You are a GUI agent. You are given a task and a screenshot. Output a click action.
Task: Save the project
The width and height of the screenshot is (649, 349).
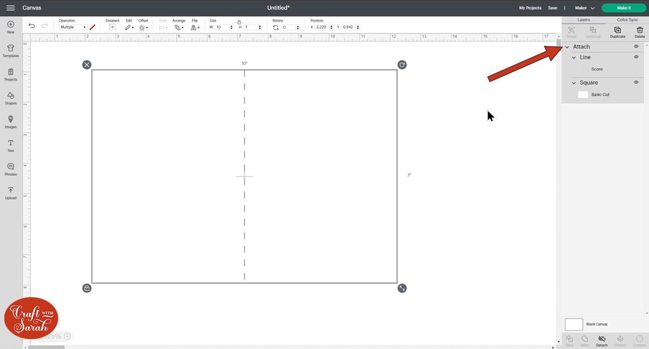point(552,8)
